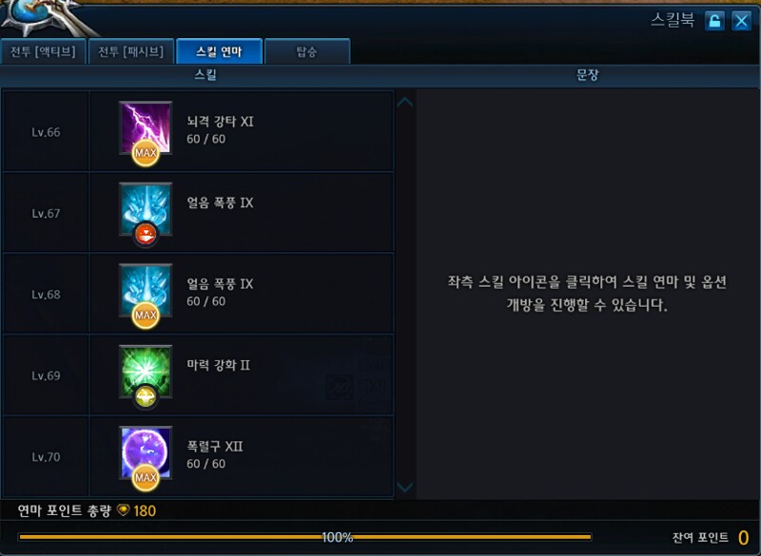Select the 뇌격 강타 XI lightning skill icon

[x=146, y=127]
